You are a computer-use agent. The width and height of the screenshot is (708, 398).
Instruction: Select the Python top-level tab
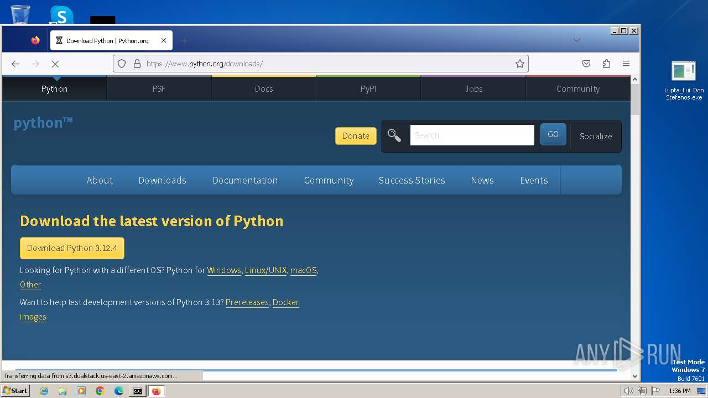click(54, 88)
